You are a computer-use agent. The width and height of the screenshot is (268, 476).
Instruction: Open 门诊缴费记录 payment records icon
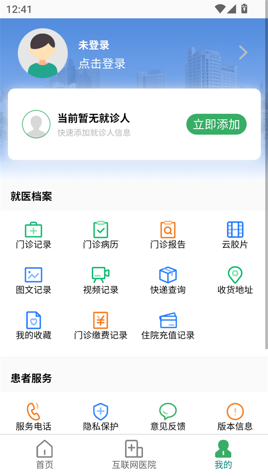100,320
